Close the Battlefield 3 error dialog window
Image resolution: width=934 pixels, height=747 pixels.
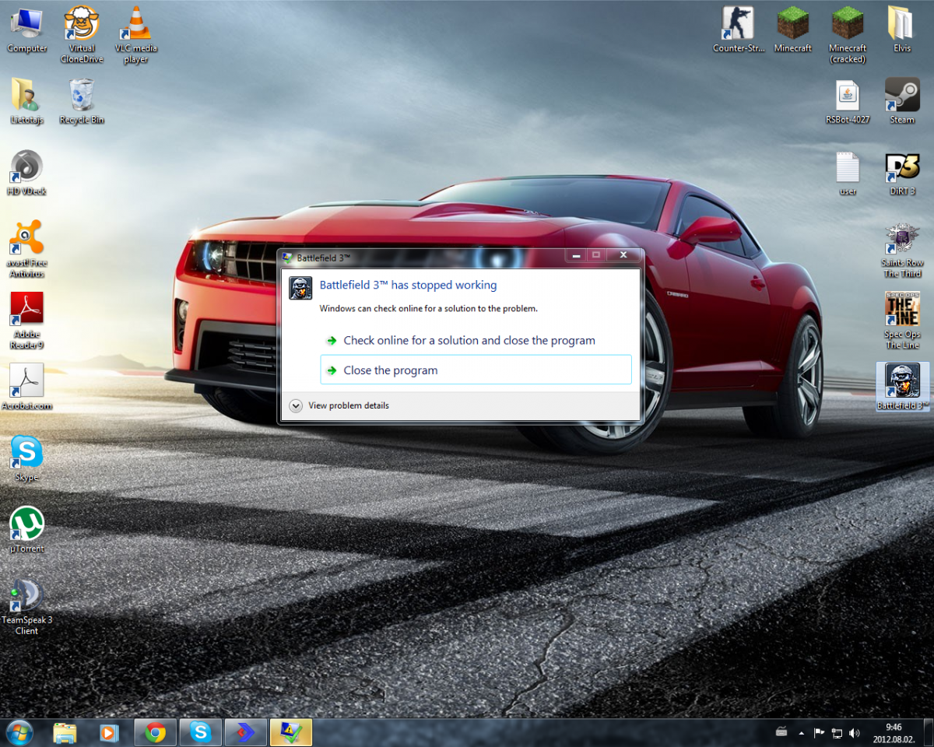[623, 255]
